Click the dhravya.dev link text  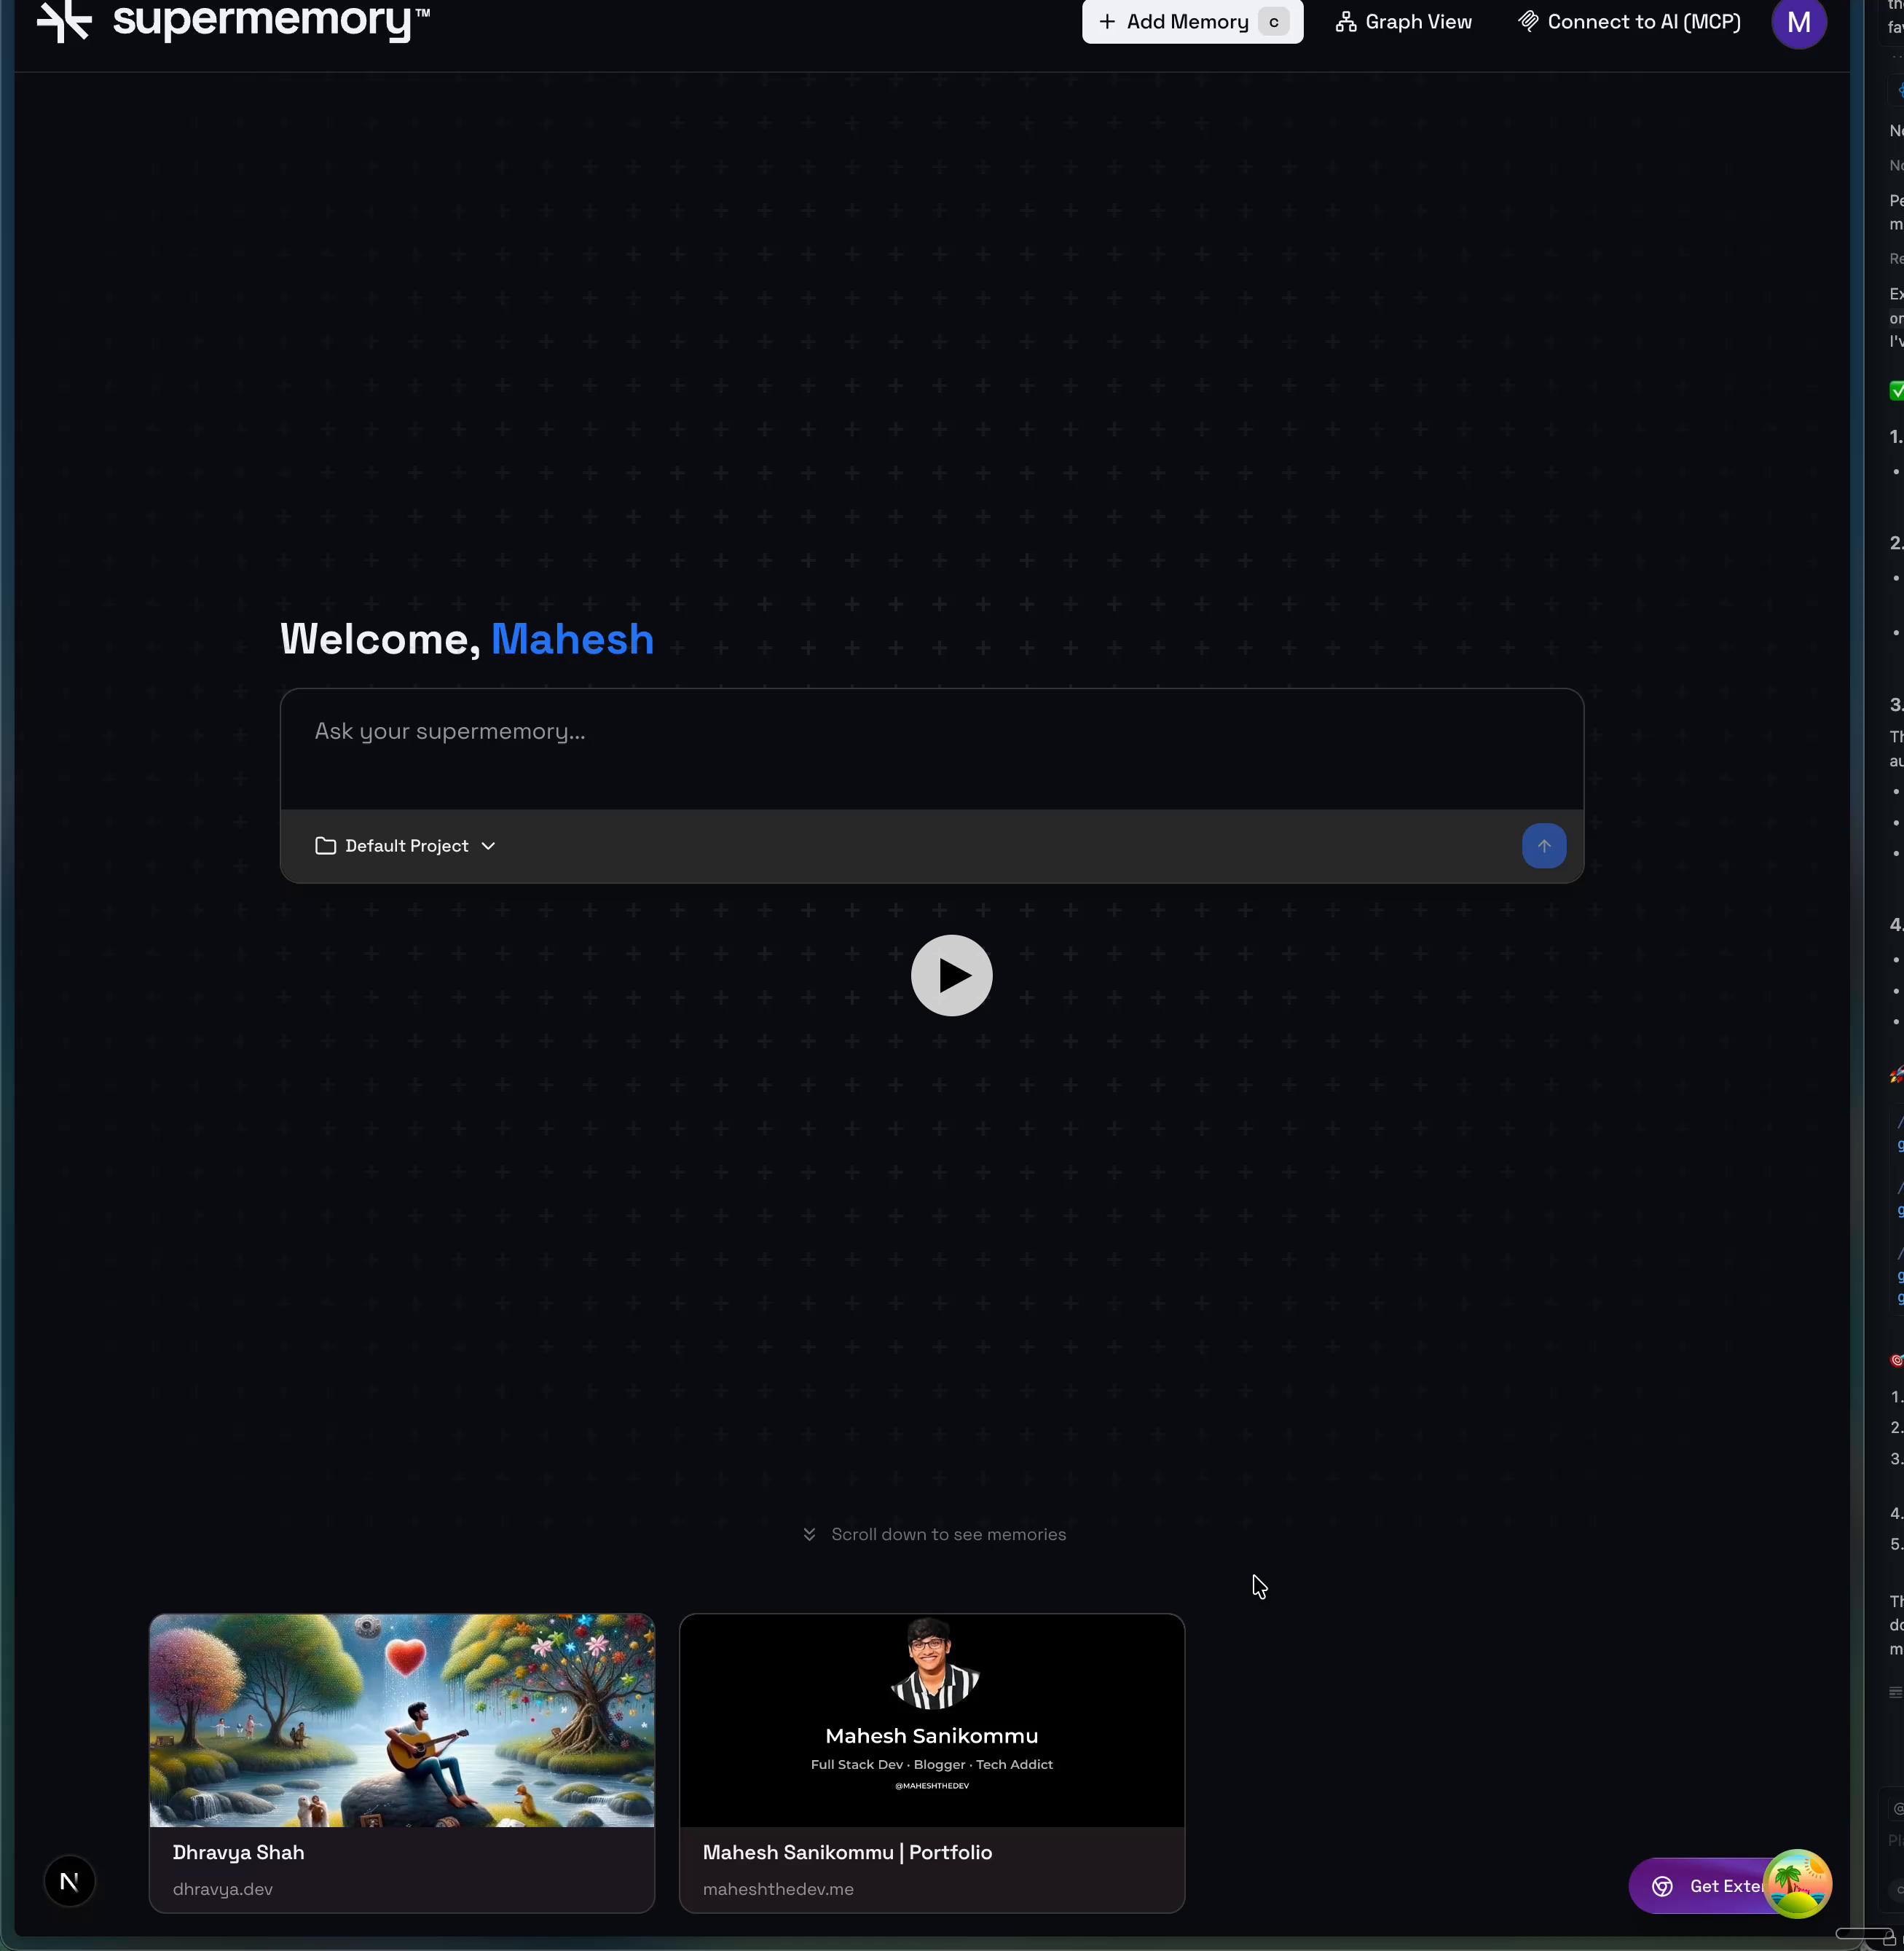click(222, 1889)
